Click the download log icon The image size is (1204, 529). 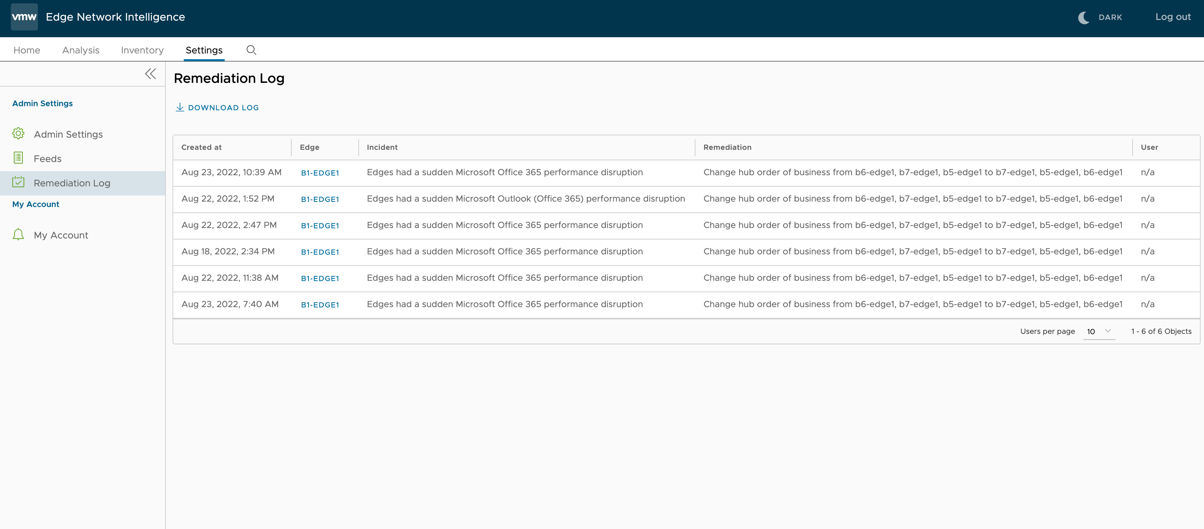point(179,108)
